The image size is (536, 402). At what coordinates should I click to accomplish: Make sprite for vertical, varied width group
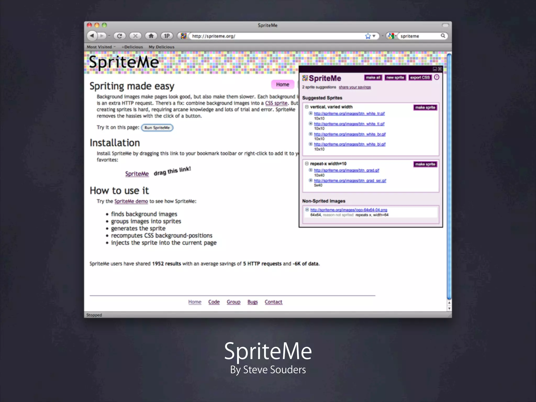(425, 108)
